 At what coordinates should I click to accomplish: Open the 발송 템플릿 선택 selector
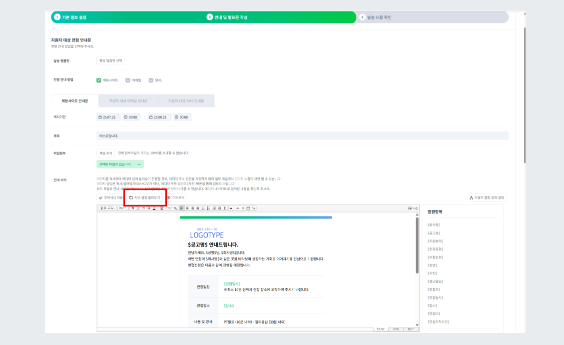click(110, 60)
